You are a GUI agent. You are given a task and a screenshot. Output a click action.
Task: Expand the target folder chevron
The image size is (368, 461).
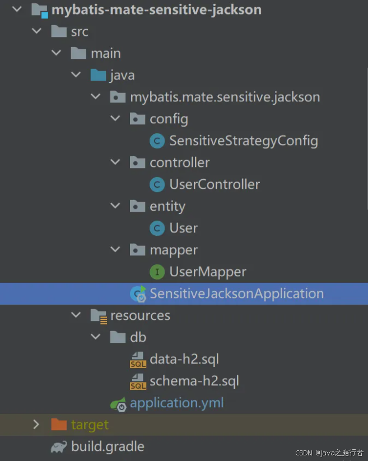click(x=36, y=425)
